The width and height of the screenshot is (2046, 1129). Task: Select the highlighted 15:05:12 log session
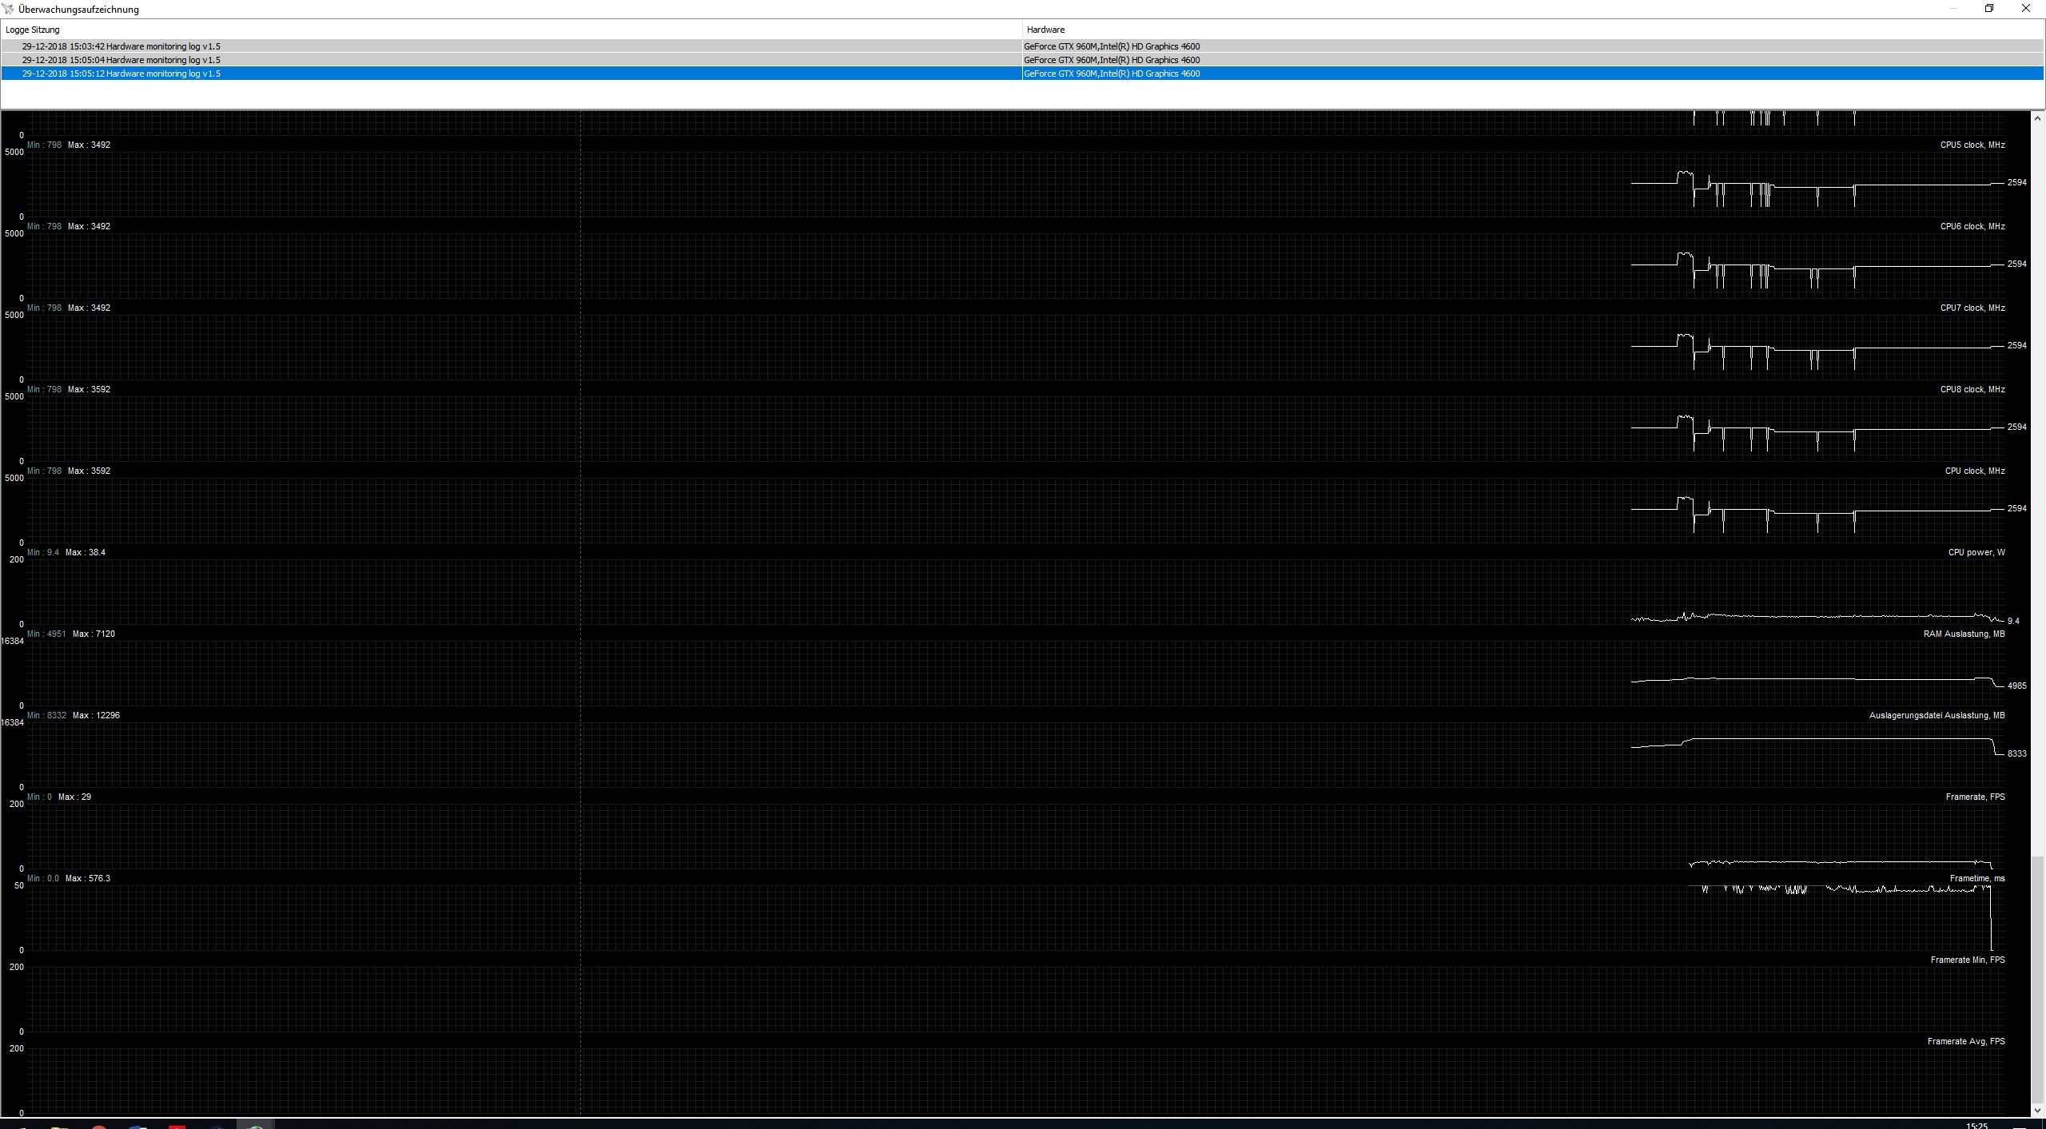pos(121,74)
